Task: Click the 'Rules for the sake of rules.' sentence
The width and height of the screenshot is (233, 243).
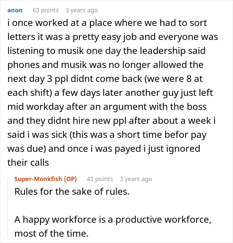Action: click(72, 191)
